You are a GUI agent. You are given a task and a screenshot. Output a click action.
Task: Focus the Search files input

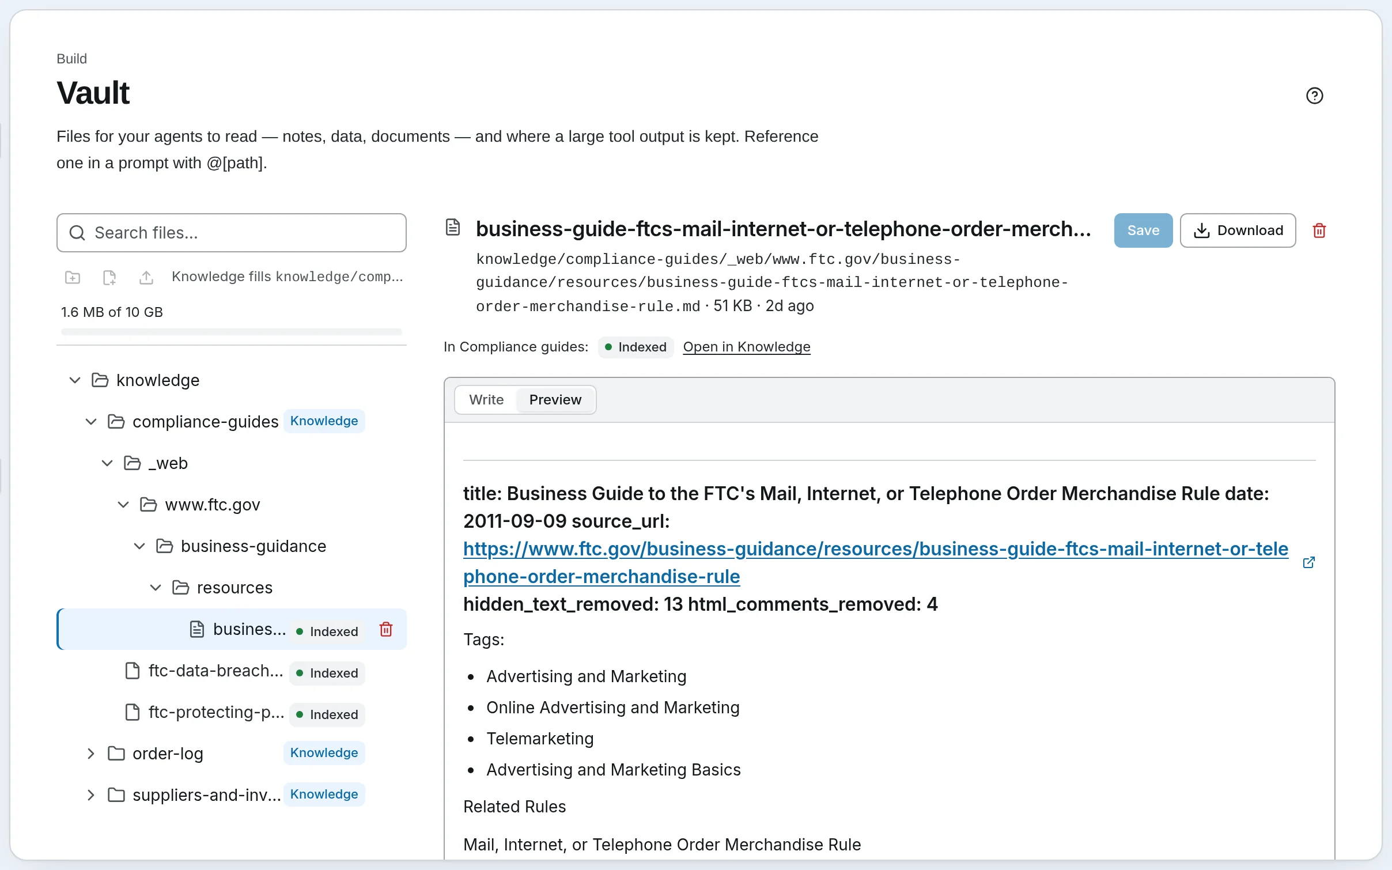[x=232, y=233]
